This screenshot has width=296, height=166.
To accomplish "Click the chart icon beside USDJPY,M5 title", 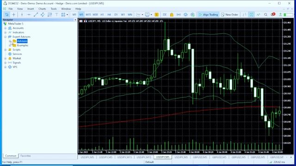I will click(85, 21).
